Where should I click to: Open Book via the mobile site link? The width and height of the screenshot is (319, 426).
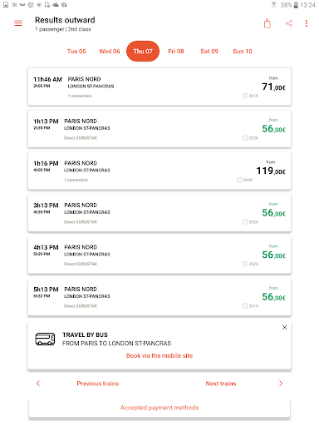159,355
